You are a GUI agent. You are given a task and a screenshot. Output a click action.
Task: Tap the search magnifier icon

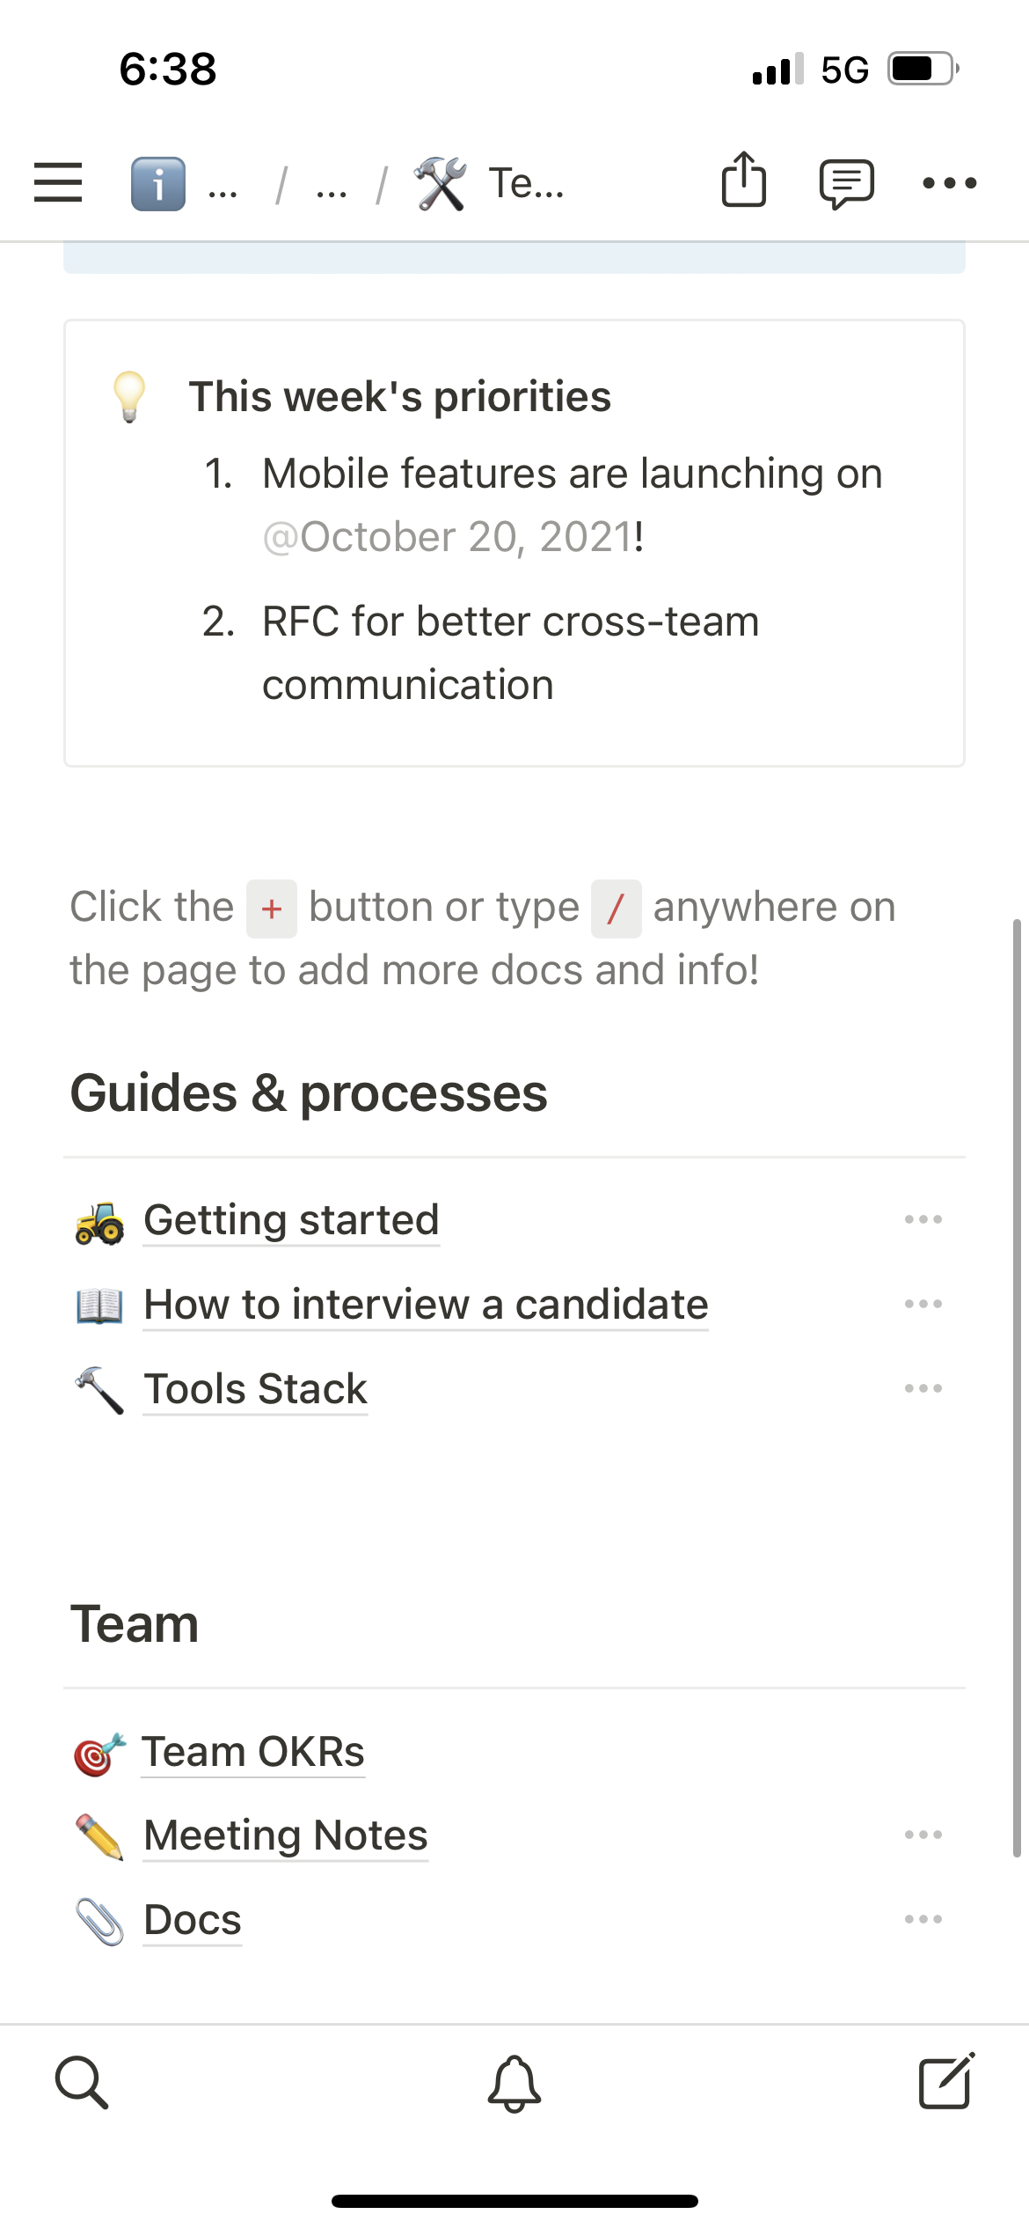click(x=82, y=2083)
